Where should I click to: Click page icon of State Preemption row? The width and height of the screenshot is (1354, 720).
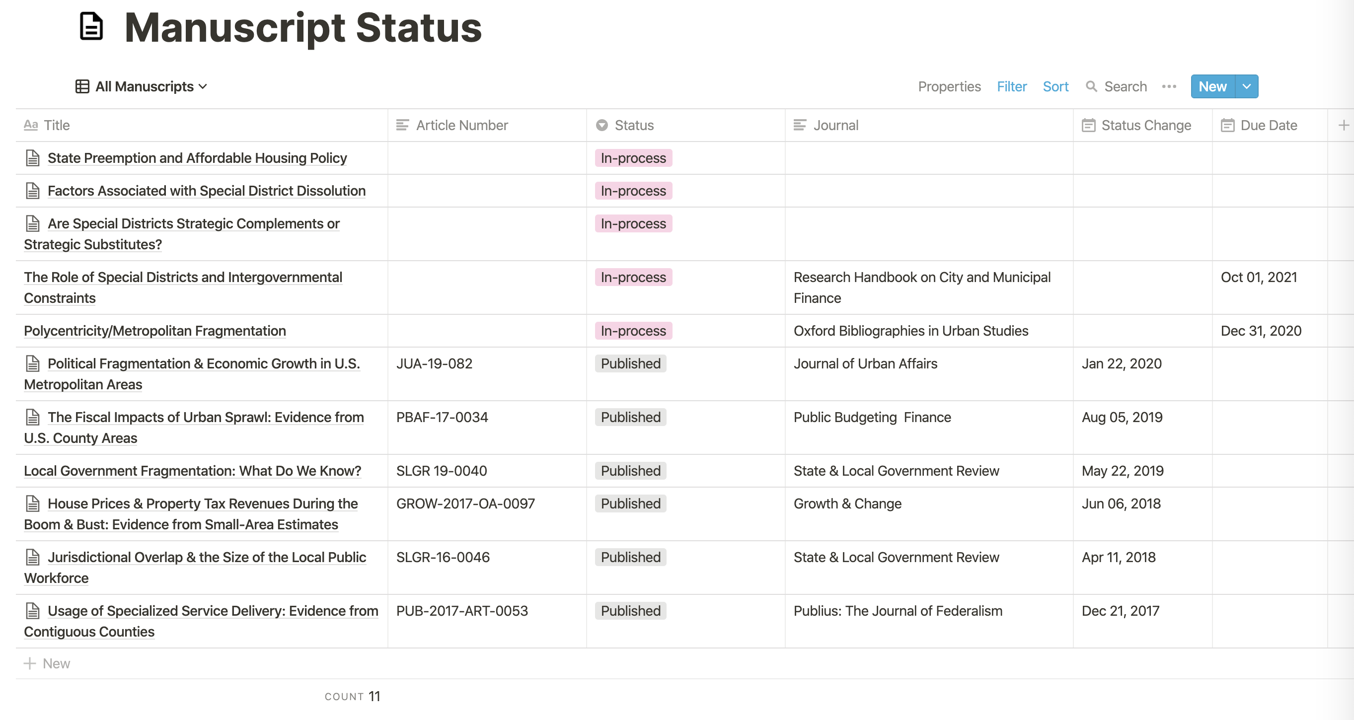(x=33, y=158)
